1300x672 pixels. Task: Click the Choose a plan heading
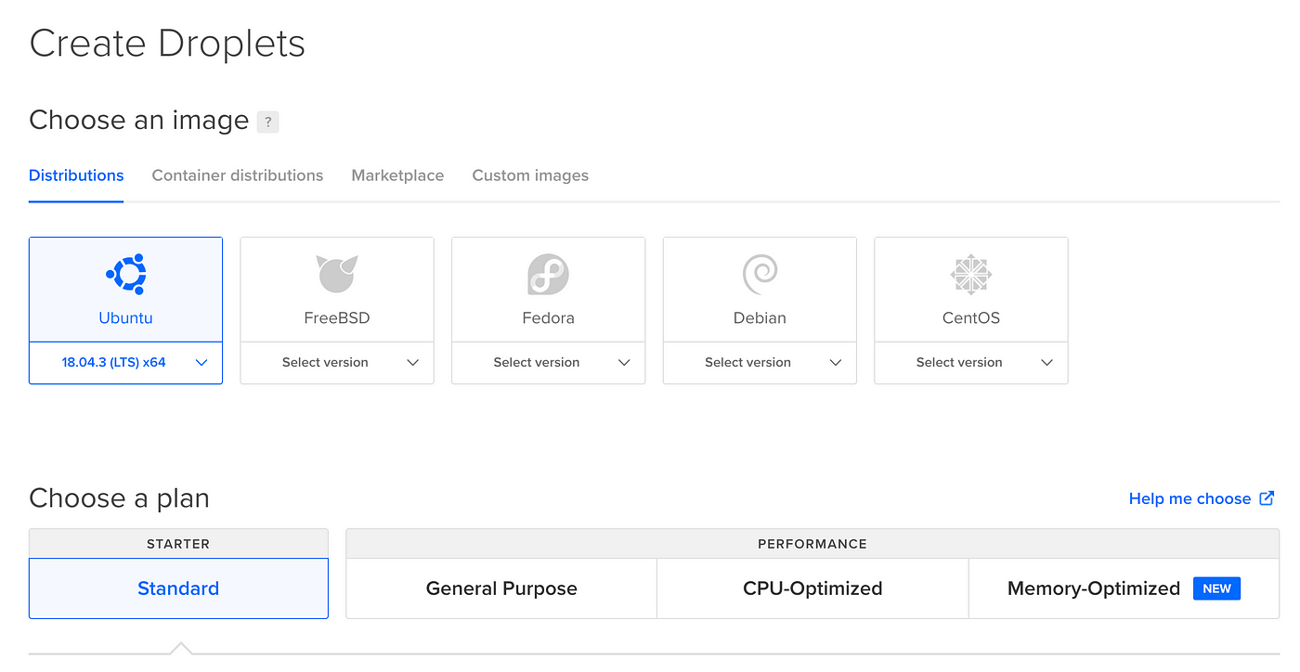(x=119, y=498)
